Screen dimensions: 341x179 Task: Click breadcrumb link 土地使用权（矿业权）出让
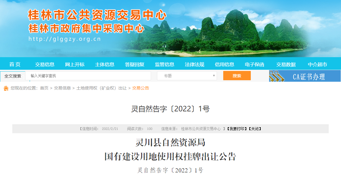click(102, 88)
